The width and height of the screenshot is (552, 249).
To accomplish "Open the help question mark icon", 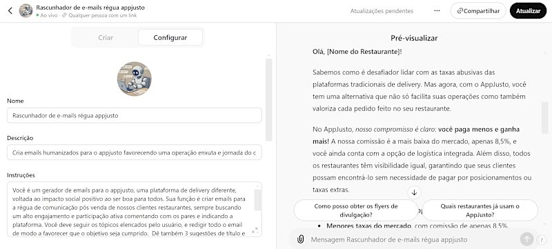I will (x=542, y=240).
